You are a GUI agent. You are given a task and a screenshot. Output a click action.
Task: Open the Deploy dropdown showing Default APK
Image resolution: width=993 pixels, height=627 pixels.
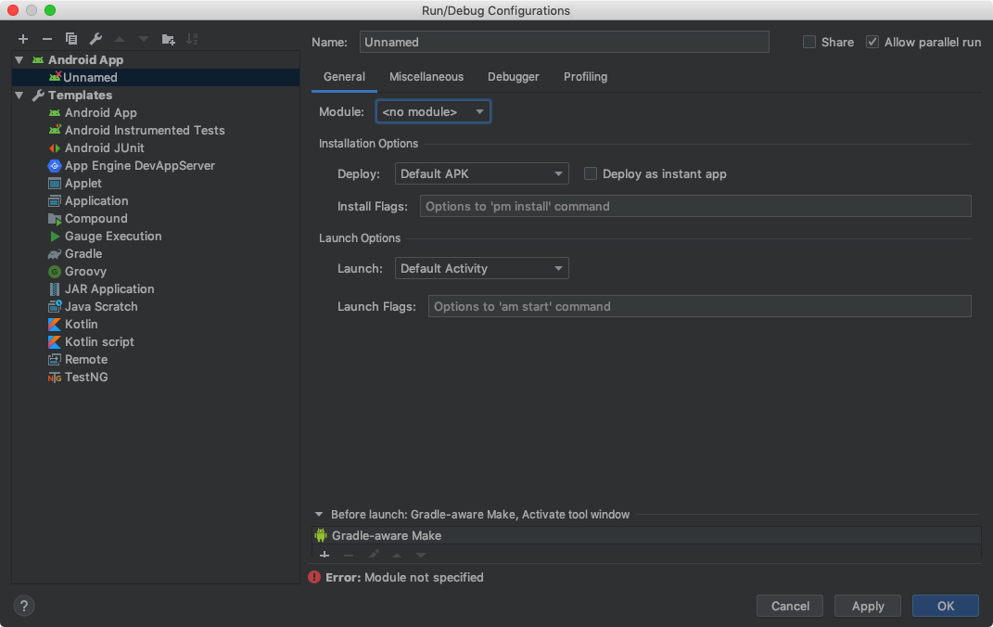[481, 173]
